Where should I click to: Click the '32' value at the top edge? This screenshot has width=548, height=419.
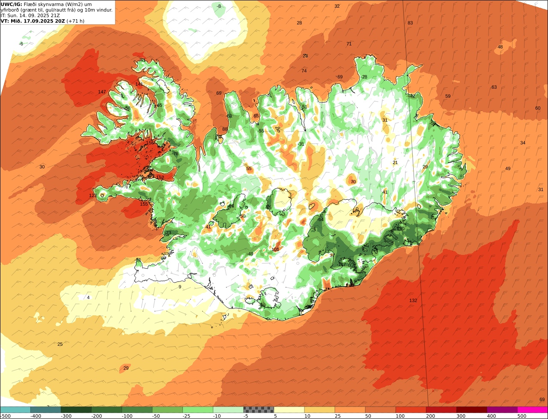(x=337, y=6)
